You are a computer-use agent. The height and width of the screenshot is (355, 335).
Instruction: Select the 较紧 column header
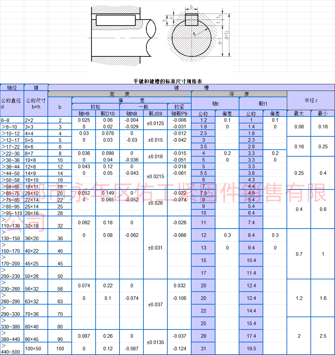[x=179, y=106]
